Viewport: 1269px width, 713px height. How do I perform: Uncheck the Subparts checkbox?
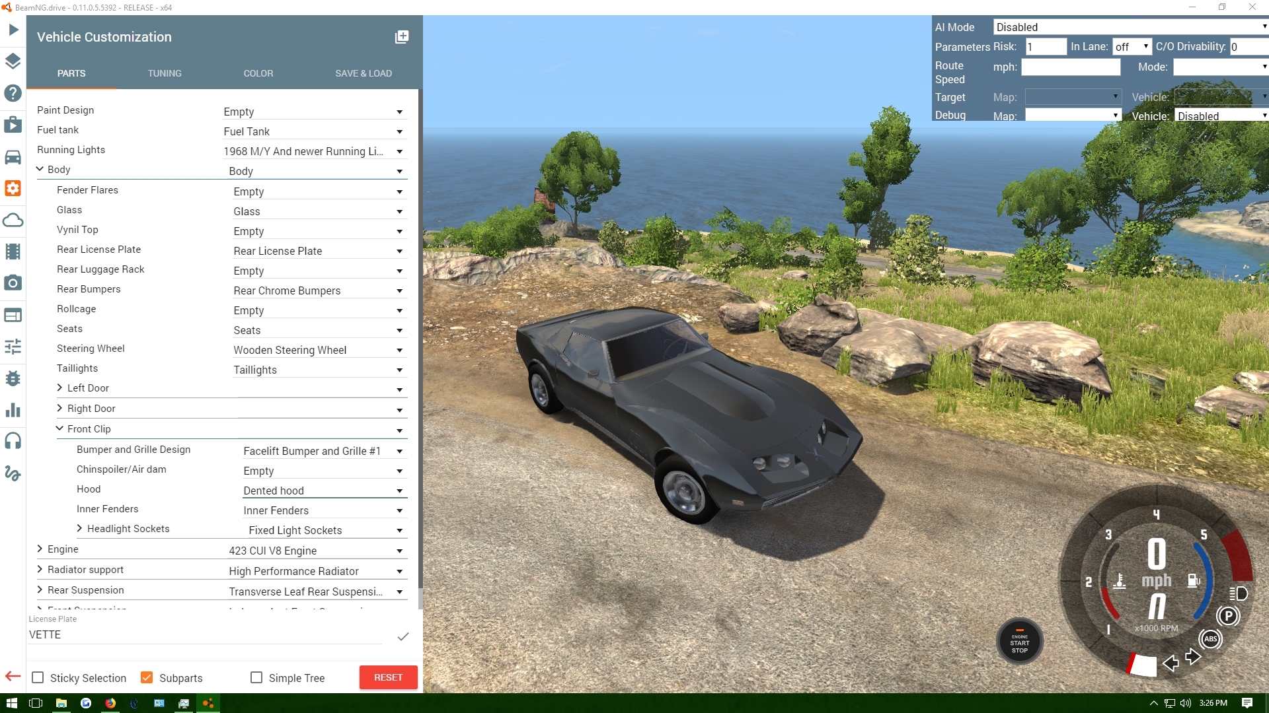(147, 678)
